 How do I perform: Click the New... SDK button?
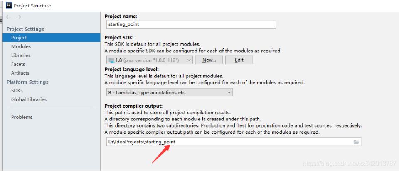209,60
